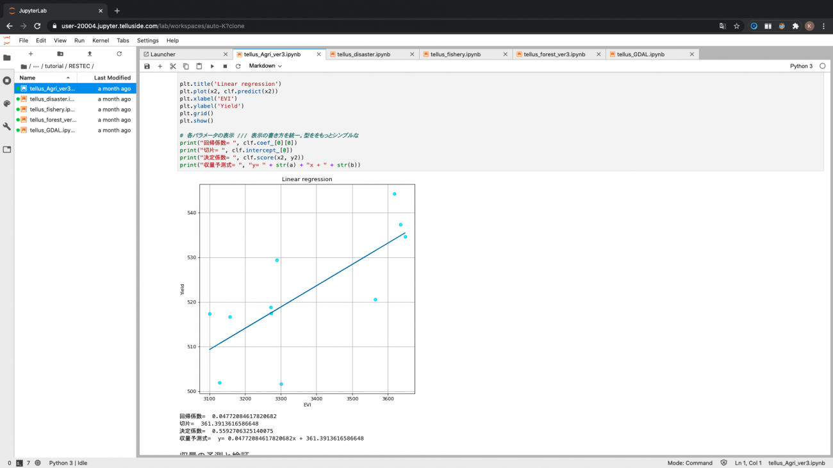
Task: Sort files by Last Modified header
Action: pos(108,77)
